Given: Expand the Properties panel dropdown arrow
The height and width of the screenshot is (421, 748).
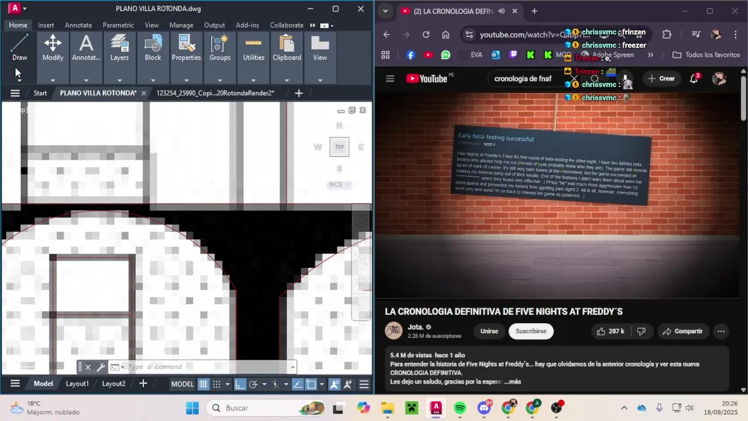Looking at the screenshot, I should click(186, 80).
